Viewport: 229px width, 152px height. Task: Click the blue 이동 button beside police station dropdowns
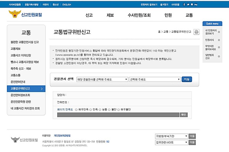187,79
